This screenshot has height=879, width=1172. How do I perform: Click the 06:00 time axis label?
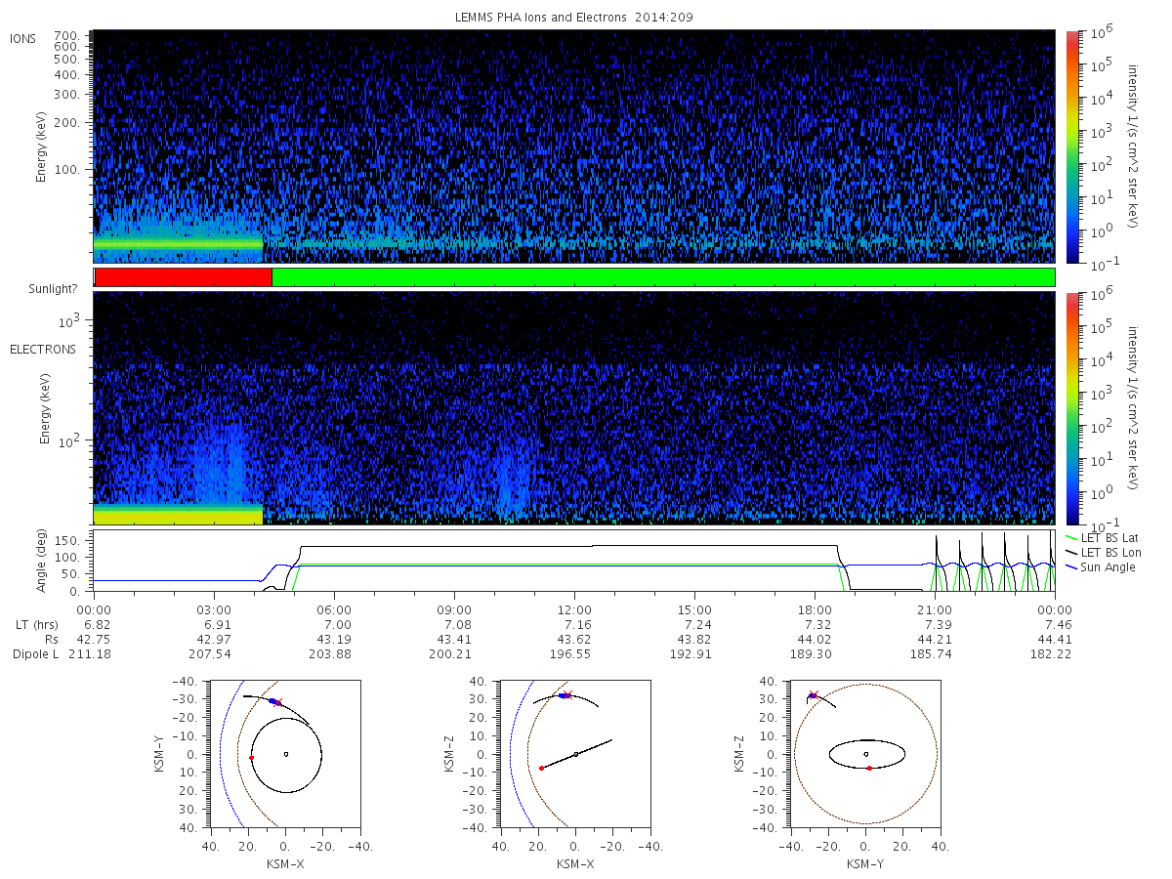pyautogui.click(x=335, y=608)
